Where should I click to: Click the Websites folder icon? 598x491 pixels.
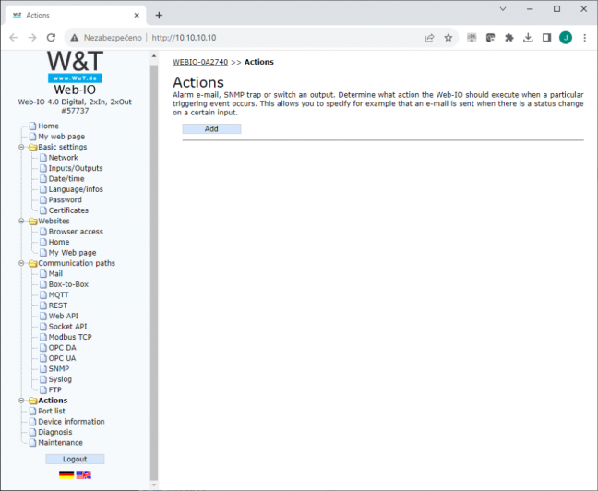pos(33,222)
